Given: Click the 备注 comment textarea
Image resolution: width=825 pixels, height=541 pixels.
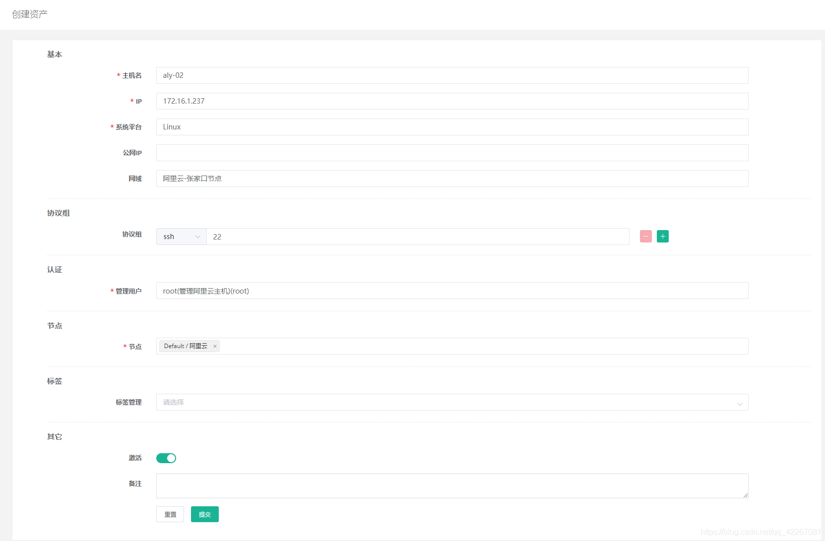Looking at the screenshot, I should pyautogui.click(x=452, y=486).
